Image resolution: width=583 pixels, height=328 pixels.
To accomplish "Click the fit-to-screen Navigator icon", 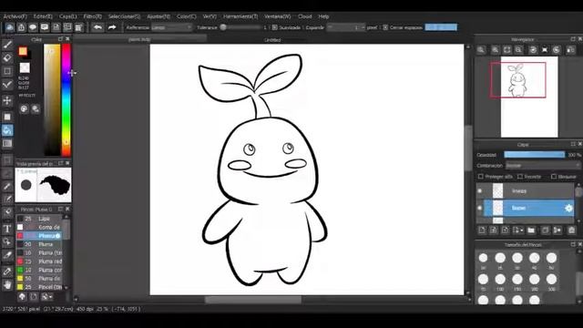I will click(506, 50).
